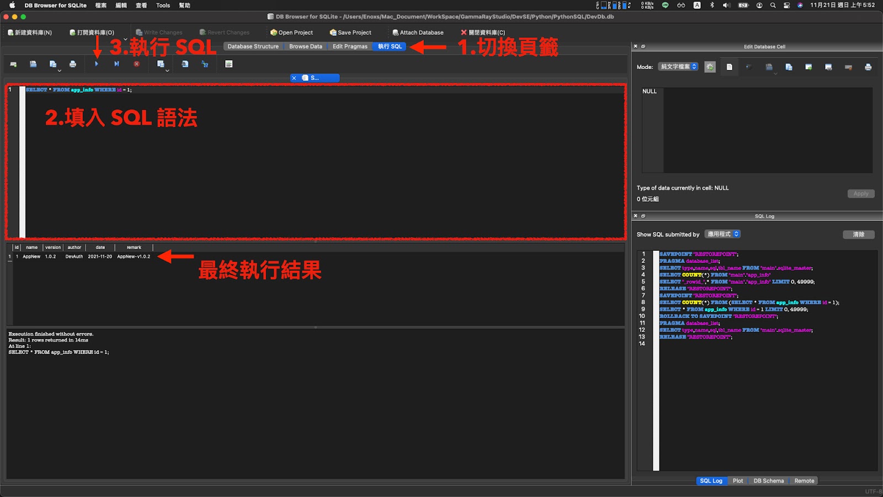
Task: Copy cell contents icon in Edit Cell
Action: pyautogui.click(x=789, y=67)
